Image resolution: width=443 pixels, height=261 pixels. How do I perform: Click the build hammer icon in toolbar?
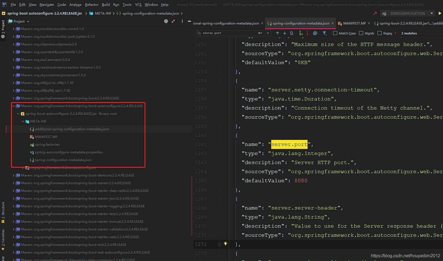click(375, 13)
